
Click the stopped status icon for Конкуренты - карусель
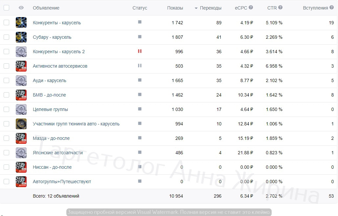click(x=140, y=22)
